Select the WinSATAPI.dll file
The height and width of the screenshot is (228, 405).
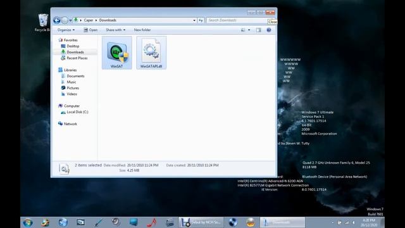pos(151,53)
